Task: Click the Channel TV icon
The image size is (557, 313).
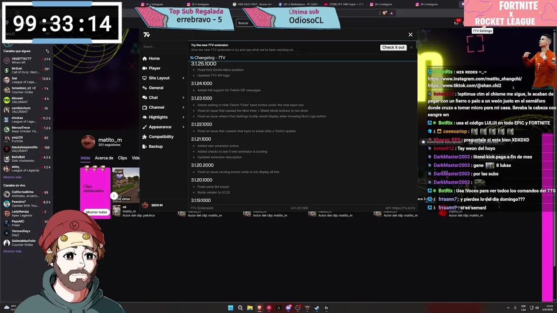Action: 144,107
